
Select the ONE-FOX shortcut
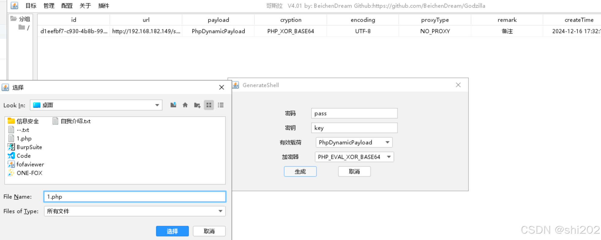(x=25, y=173)
